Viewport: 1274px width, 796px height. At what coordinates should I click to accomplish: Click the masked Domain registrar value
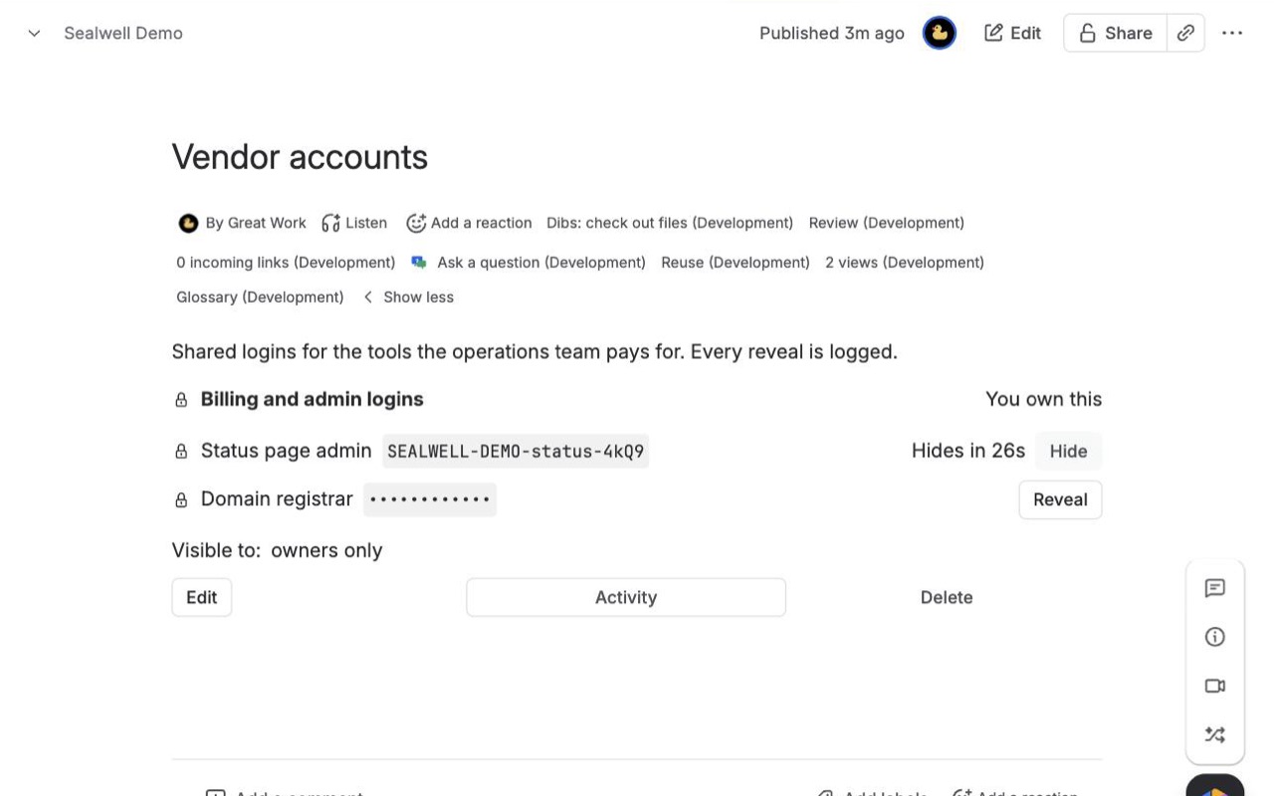[430, 499]
